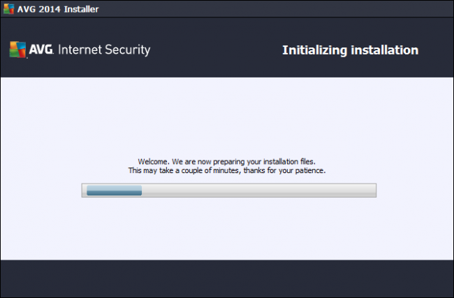Click the word 'Welcome.' in the message

pyautogui.click(x=154, y=161)
